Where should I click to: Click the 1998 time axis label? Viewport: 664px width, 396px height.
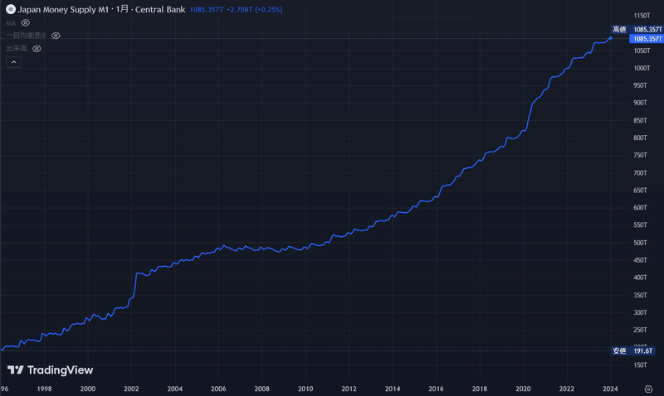(x=45, y=389)
